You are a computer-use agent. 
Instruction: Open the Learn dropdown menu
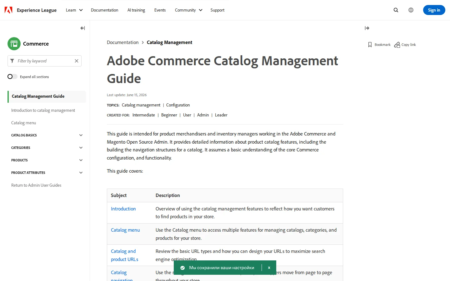[74, 10]
